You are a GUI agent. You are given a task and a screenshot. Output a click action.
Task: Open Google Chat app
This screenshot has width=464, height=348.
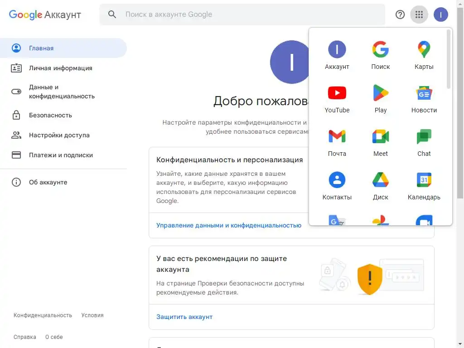pos(424,142)
